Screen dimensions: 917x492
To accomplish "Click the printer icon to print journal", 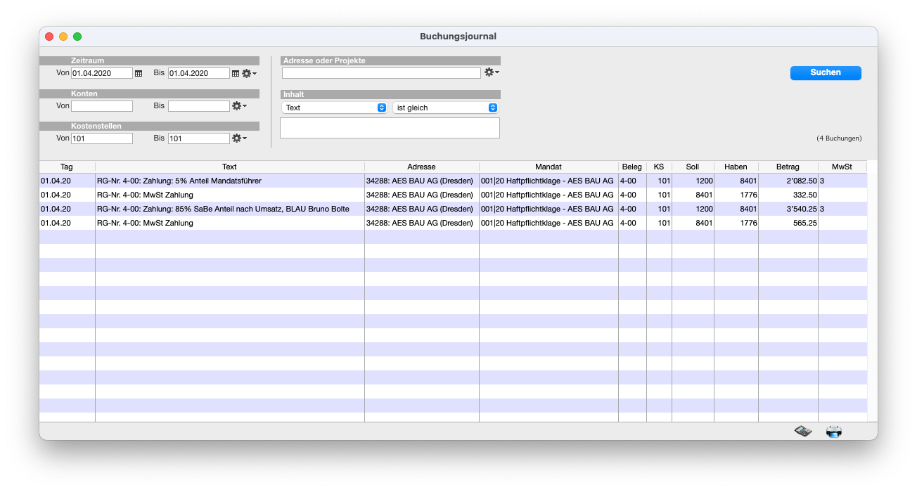I will tap(834, 432).
